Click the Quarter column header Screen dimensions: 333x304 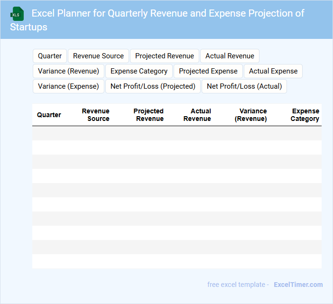[49, 115]
